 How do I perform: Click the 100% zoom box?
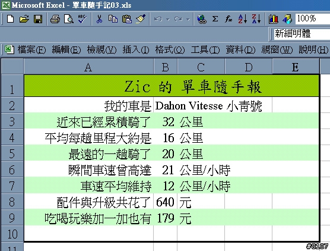click(x=313, y=18)
